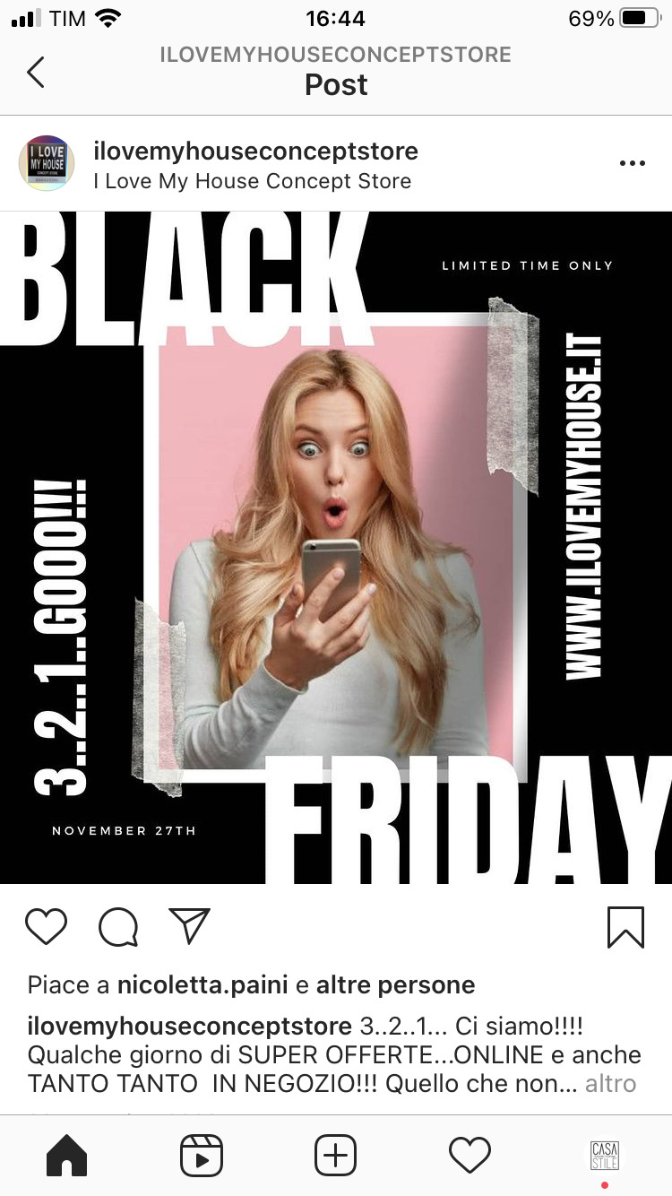
Task: Tap 'I Love My House Concept Store' subtitle
Action: (x=252, y=181)
